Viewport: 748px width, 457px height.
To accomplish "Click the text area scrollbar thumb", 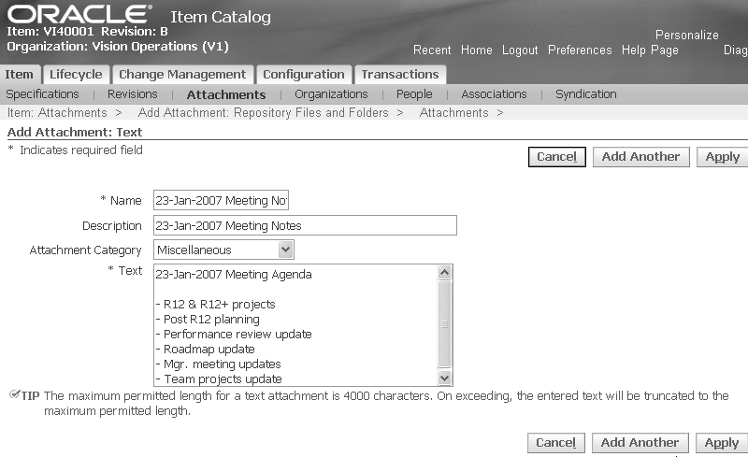I will (x=445, y=324).
